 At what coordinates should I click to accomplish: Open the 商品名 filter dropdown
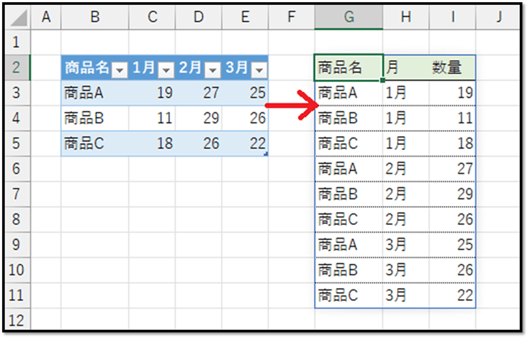[x=120, y=70]
